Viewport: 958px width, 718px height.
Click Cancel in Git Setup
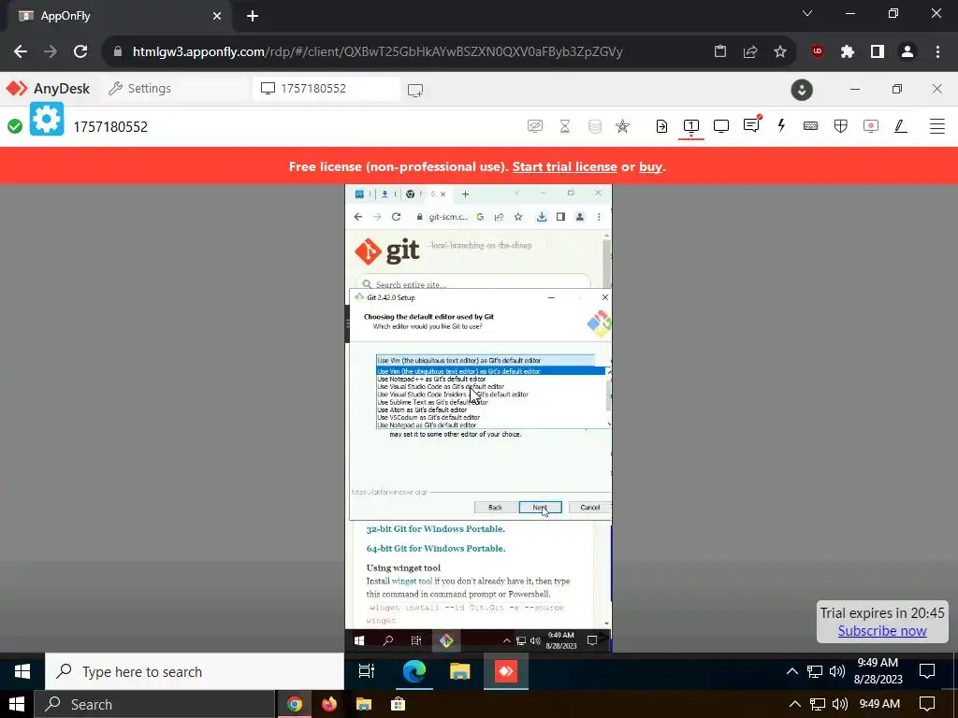click(589, 508)
